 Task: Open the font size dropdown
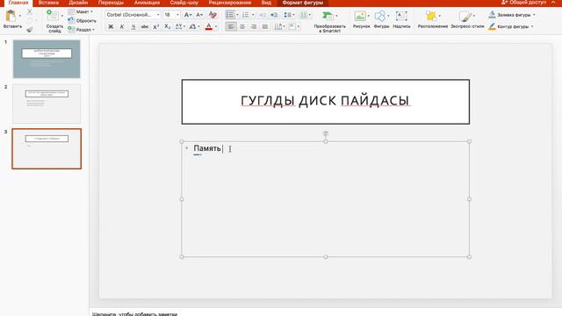coord(177,15)
